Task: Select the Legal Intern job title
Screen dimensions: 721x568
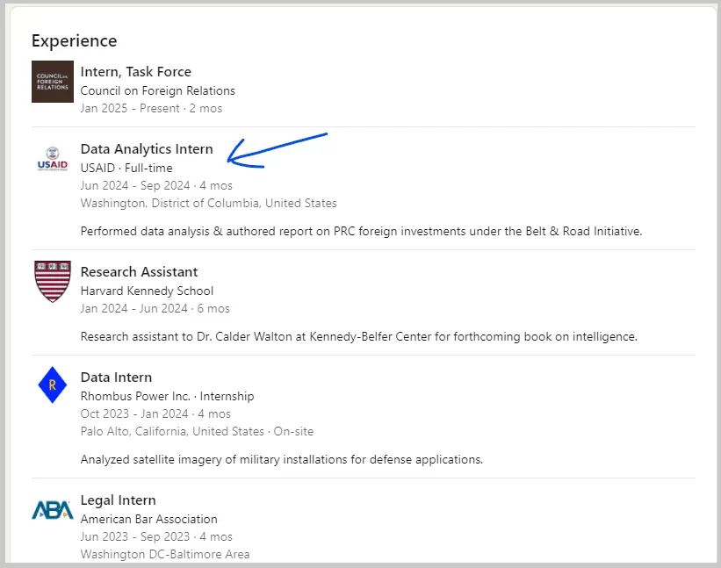Action: pos(118,500)
